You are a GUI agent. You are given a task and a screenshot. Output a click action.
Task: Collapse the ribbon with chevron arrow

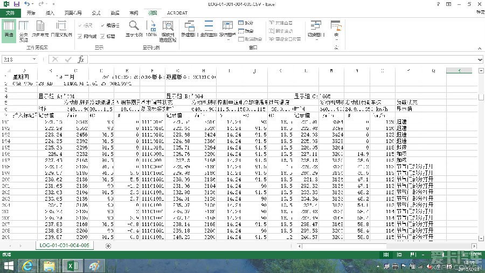(x=480, y=48)
